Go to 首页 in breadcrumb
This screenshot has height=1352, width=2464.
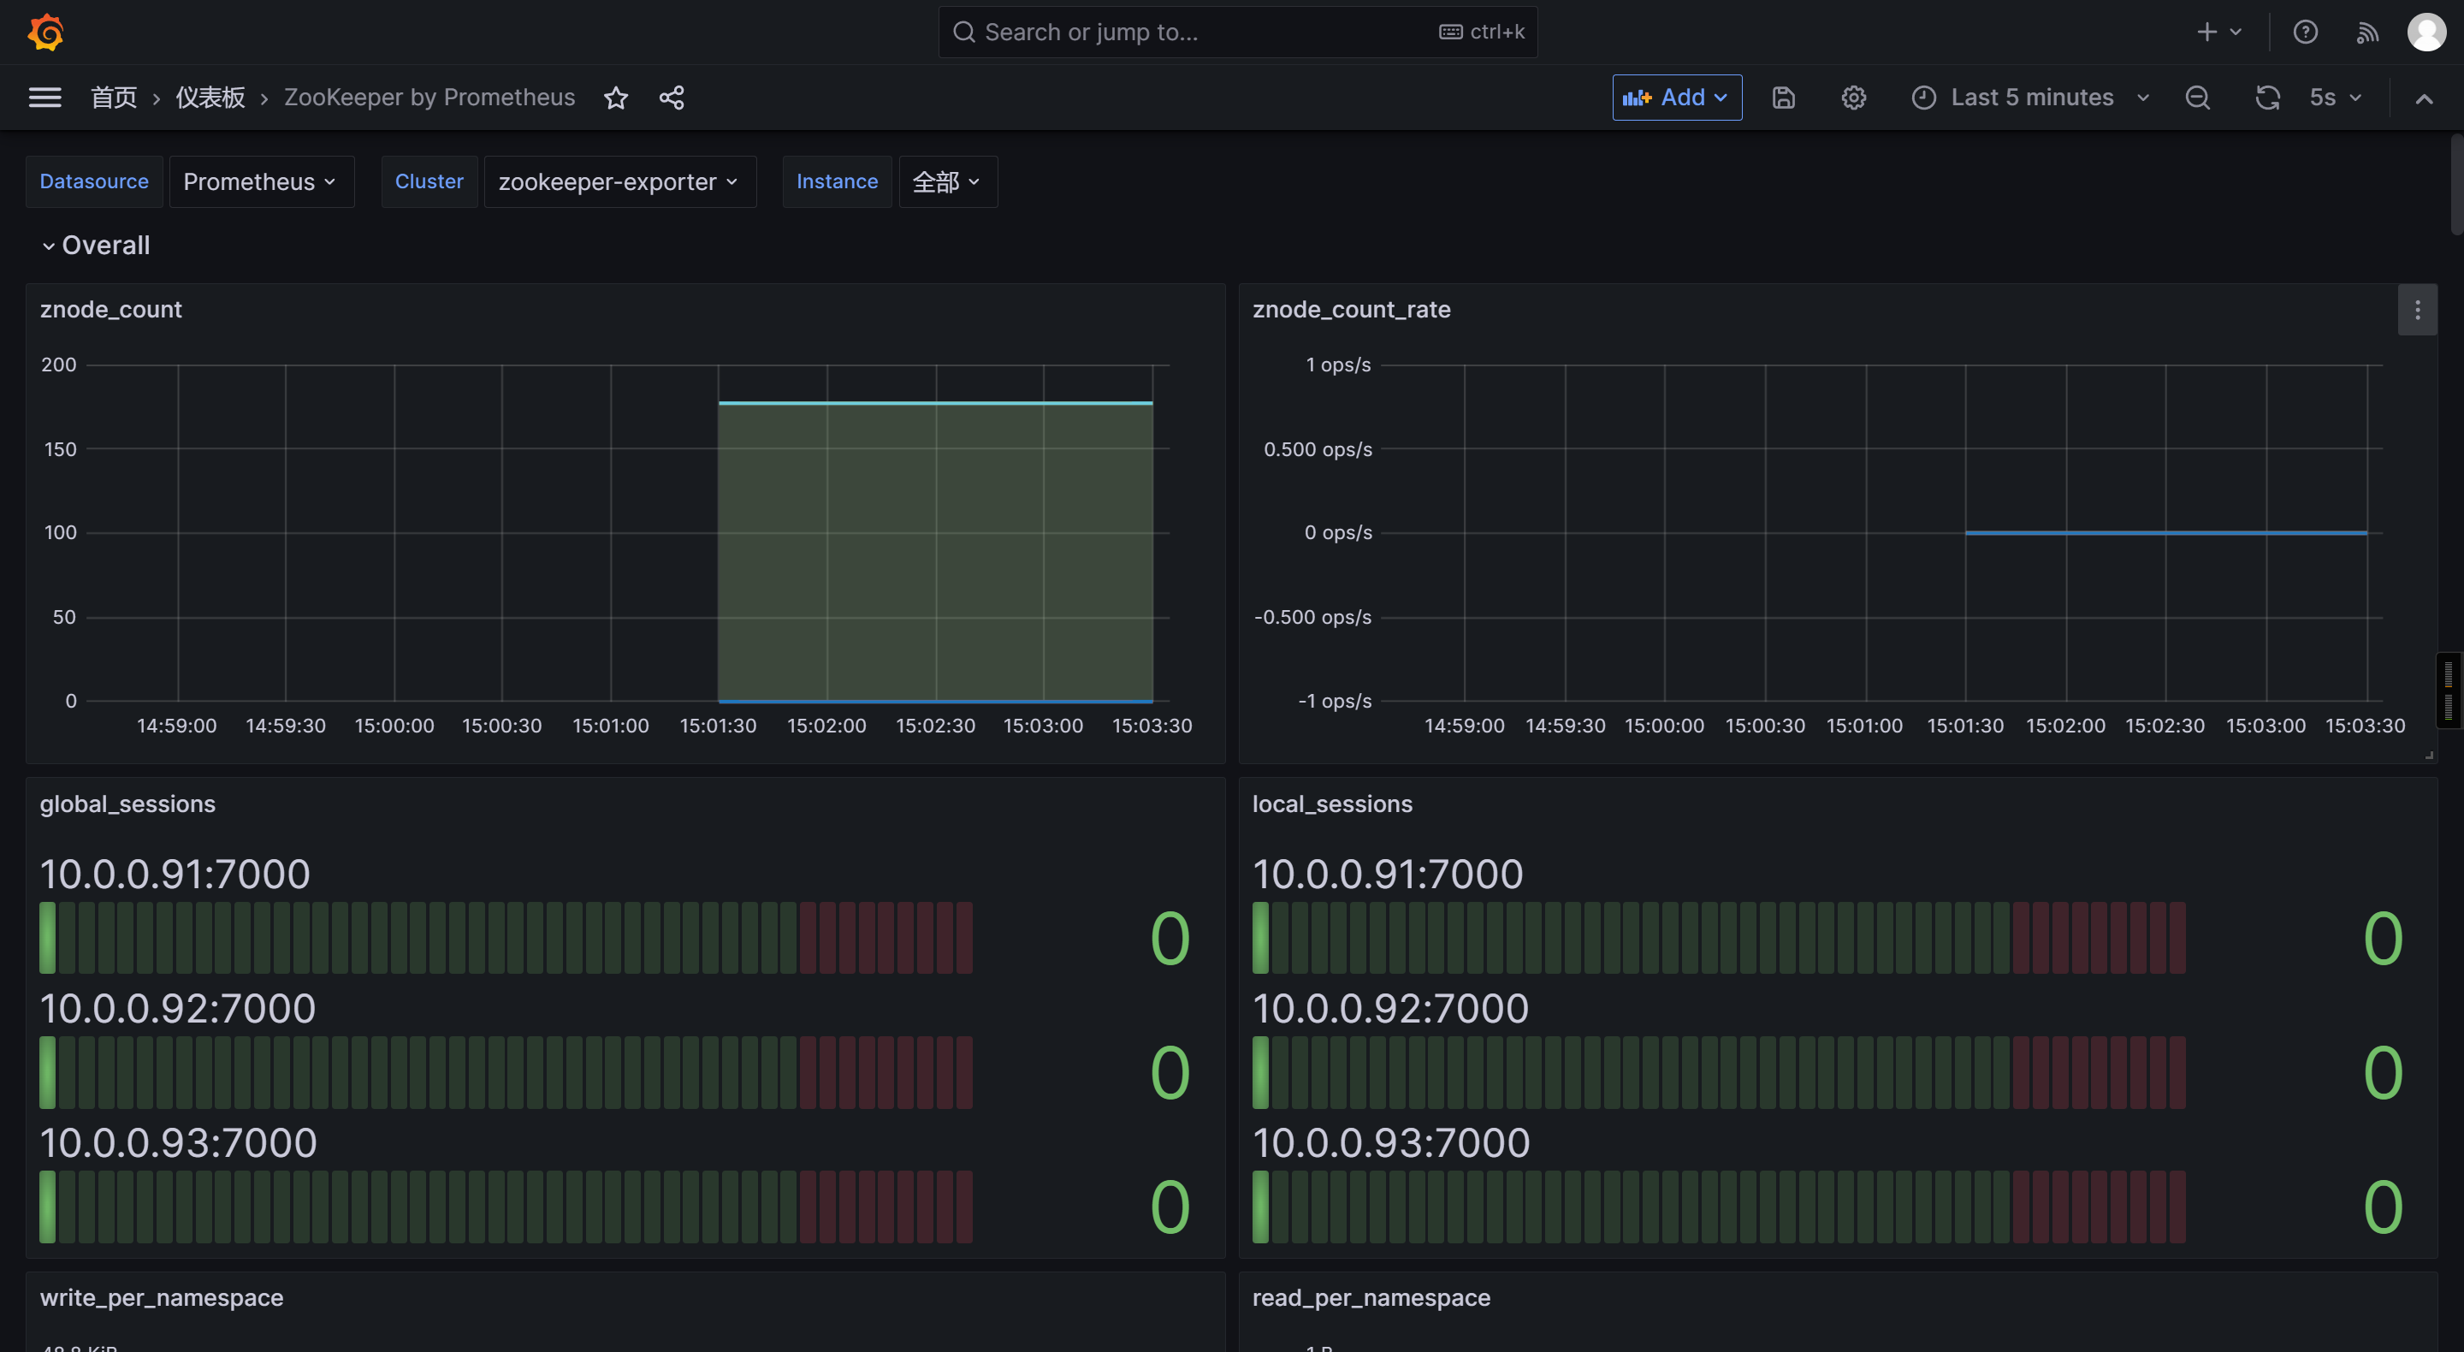pos(114,98)
